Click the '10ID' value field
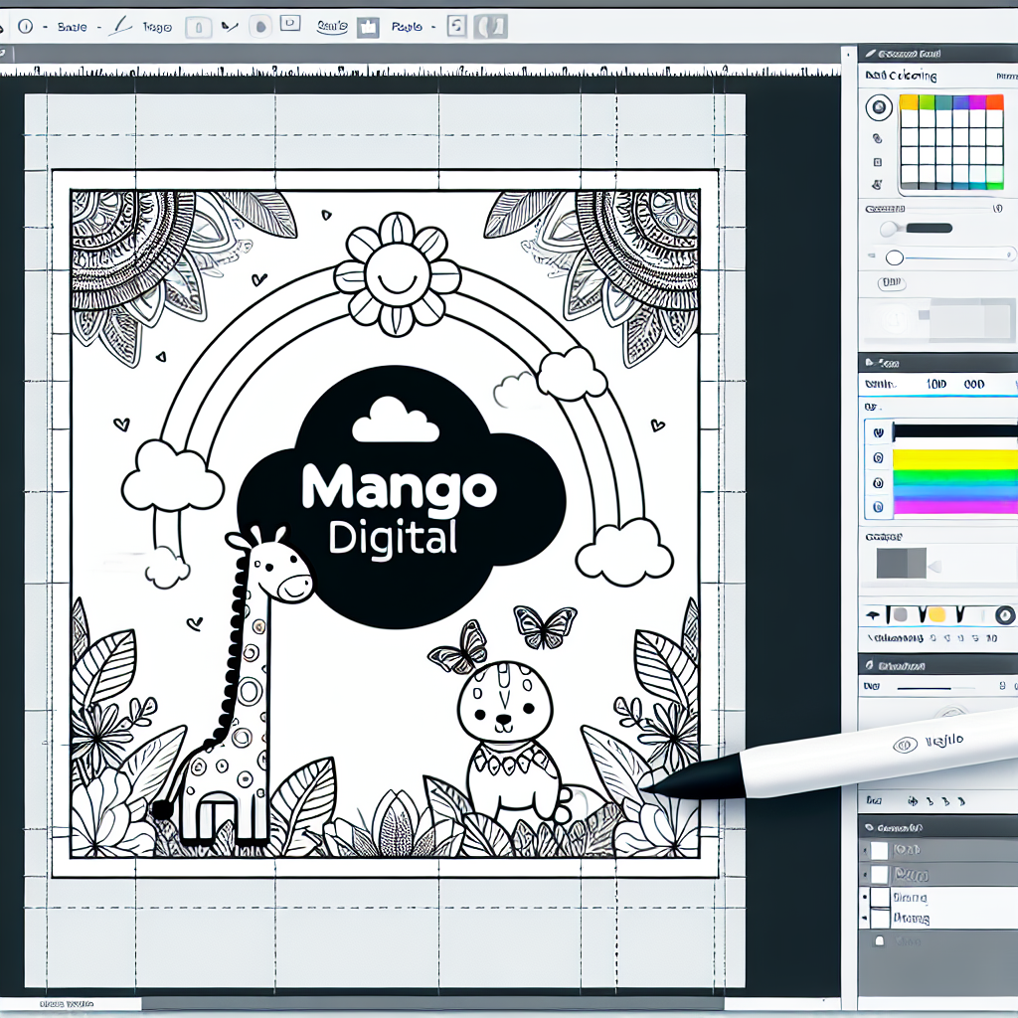The width and height of the screenshot is (1018, 1018). click(936, 385)
